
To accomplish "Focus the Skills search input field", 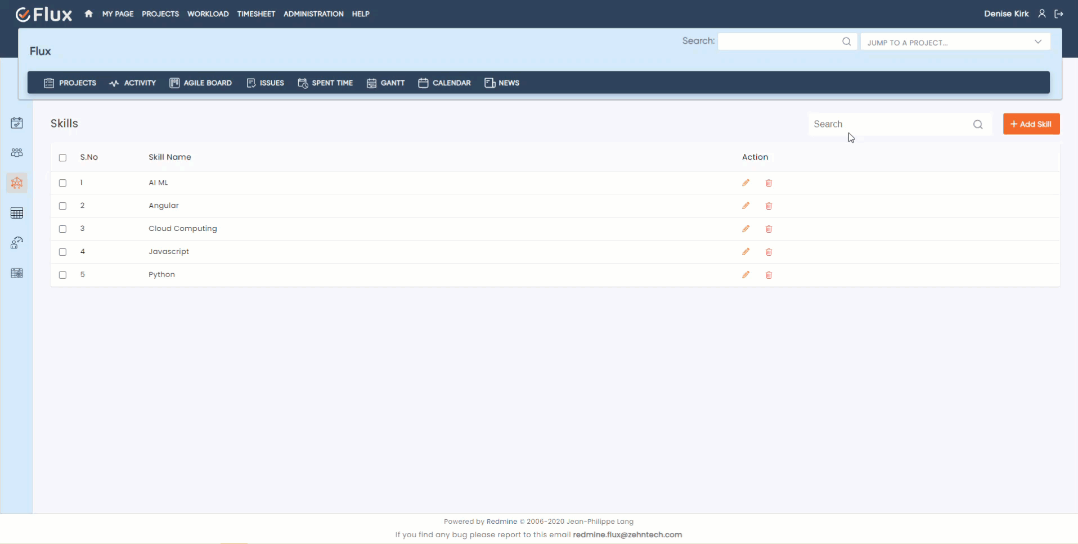I will (x=889, y=124).
